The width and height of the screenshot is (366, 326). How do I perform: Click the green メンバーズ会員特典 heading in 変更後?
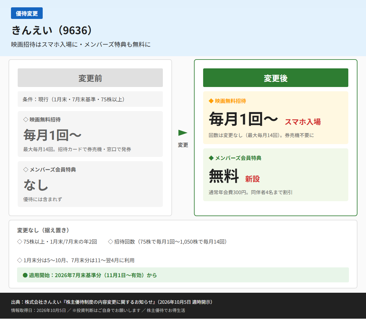click(238, 158)
